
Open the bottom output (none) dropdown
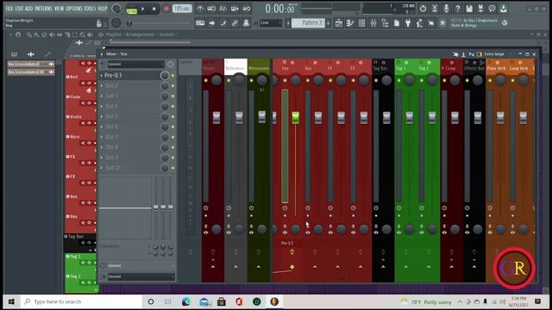tap(141, 276)
